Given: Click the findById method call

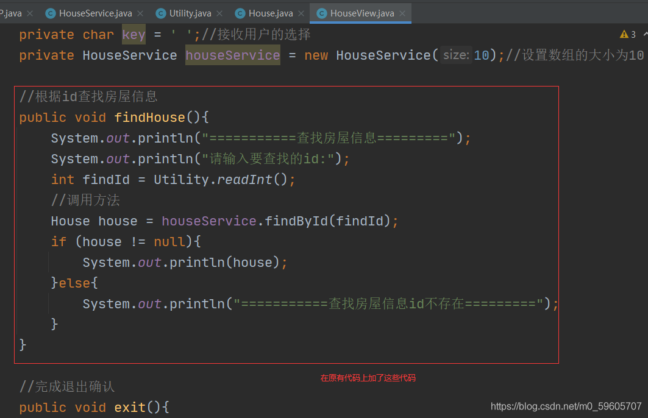Looking at the screenshot, I should [x=296, y=221].
